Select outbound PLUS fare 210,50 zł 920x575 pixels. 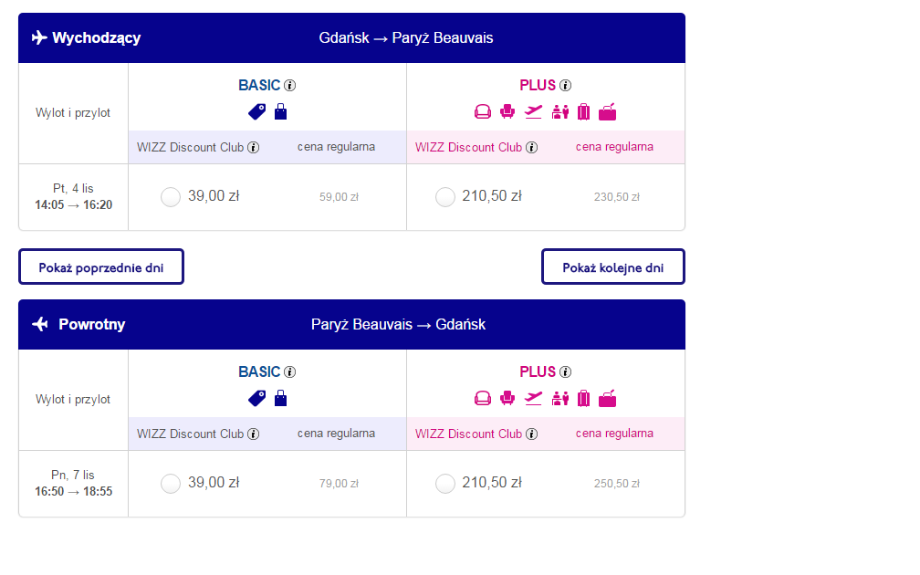coord(445,197)
